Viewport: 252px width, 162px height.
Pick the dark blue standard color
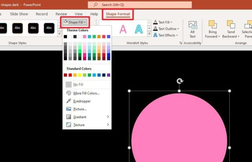click(x=104, y=75)
